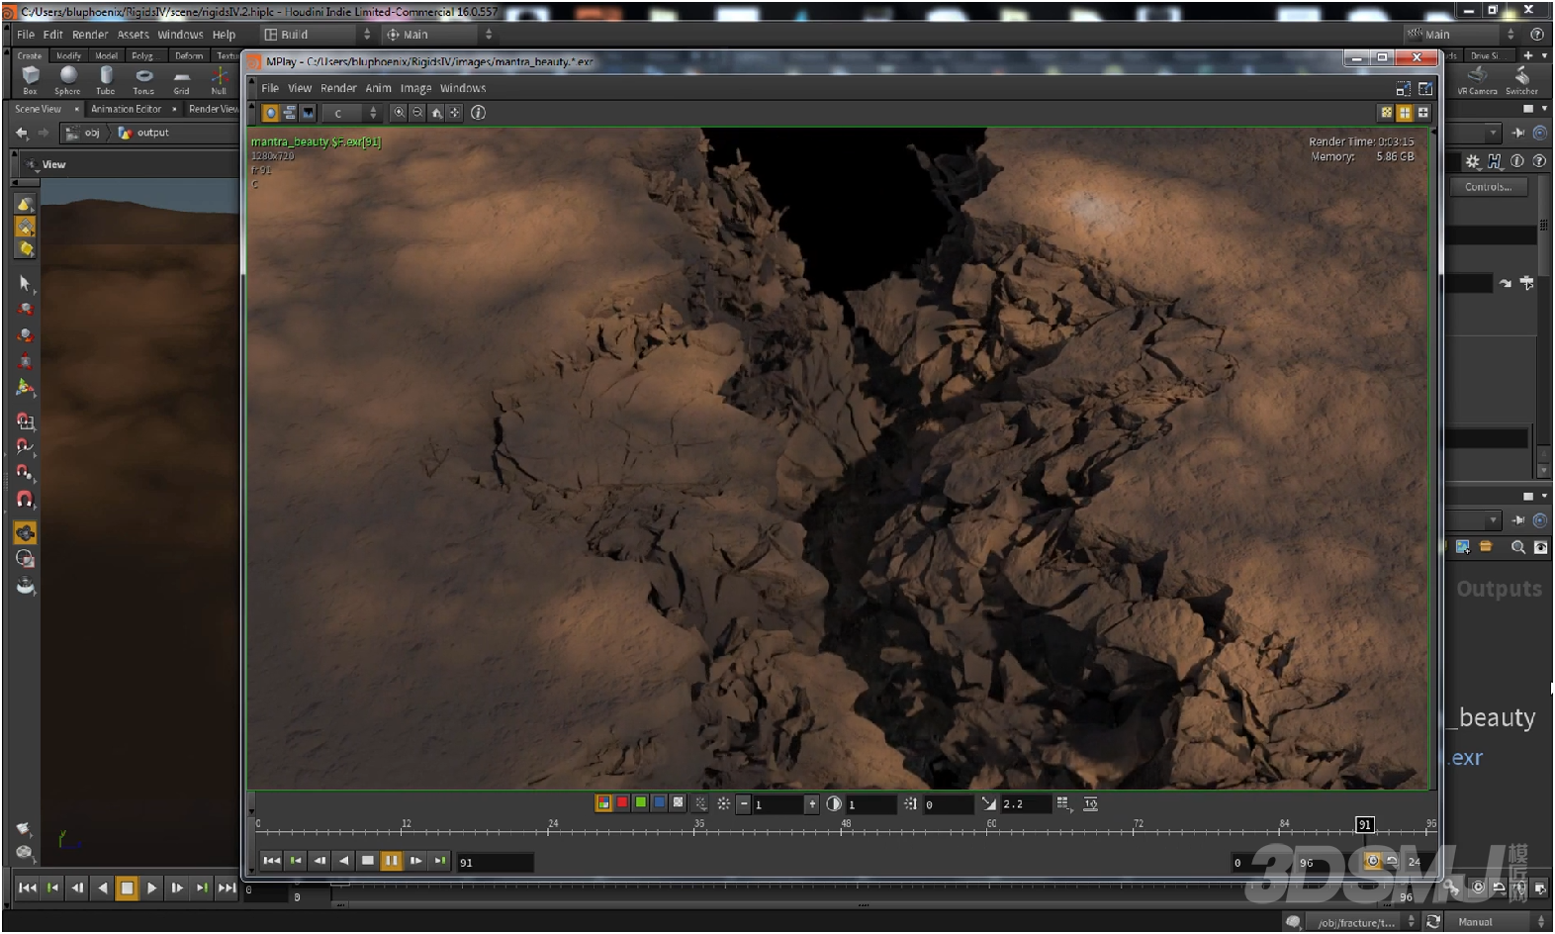Click MPlay fit image to window icon
The height and width of the screenshot is (934, 1555).
[x=455, y=113]
